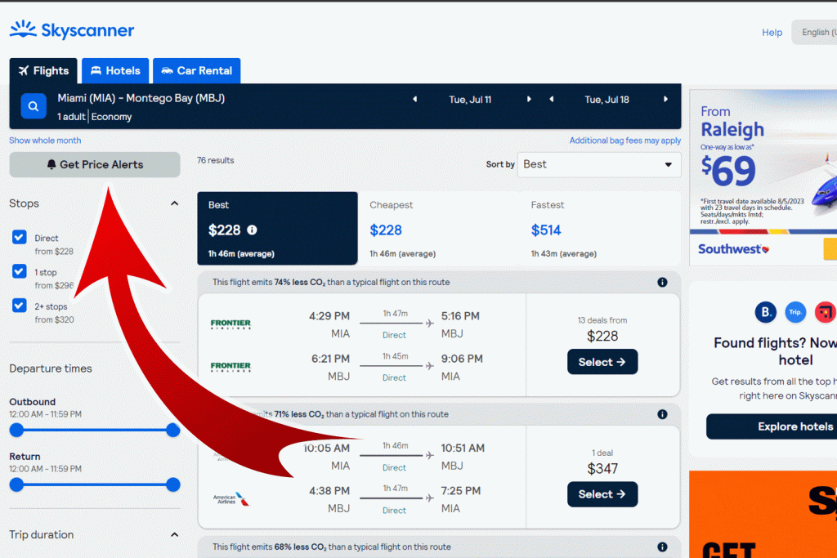
Task: Click the Skyscanner logo
Action: point(72,30)
